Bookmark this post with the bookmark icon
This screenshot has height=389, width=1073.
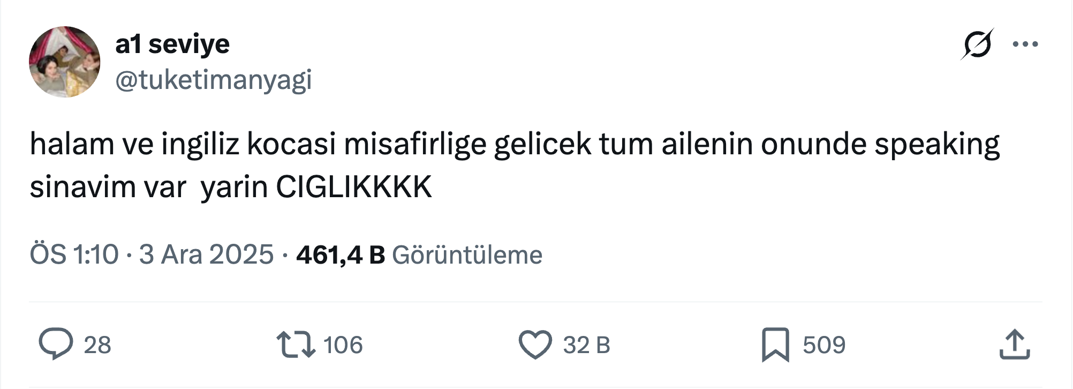point(775,345)
